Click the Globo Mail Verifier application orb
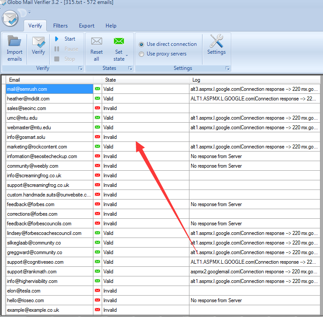 tap(10, 18)
